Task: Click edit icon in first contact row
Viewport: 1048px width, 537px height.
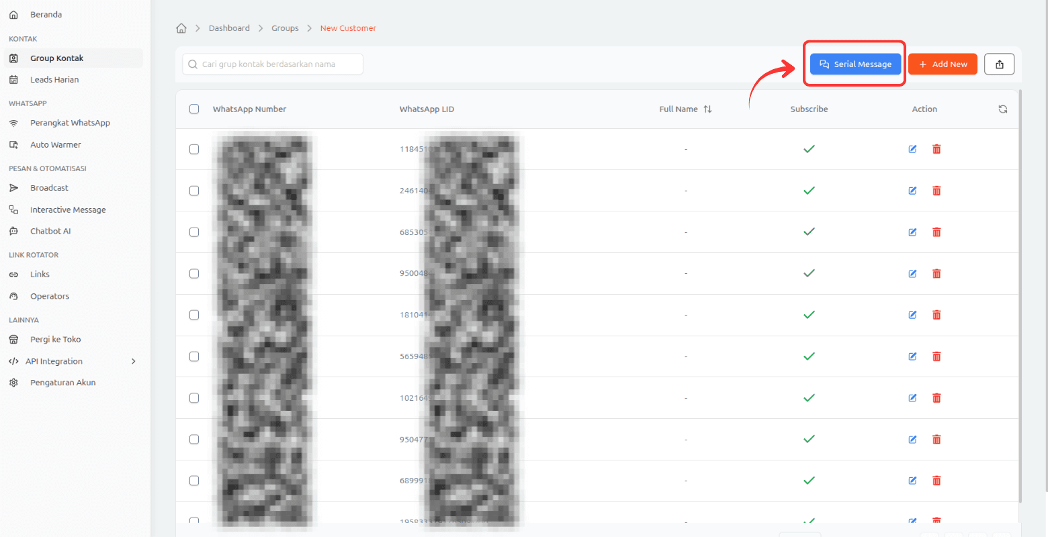Action: 912,149
